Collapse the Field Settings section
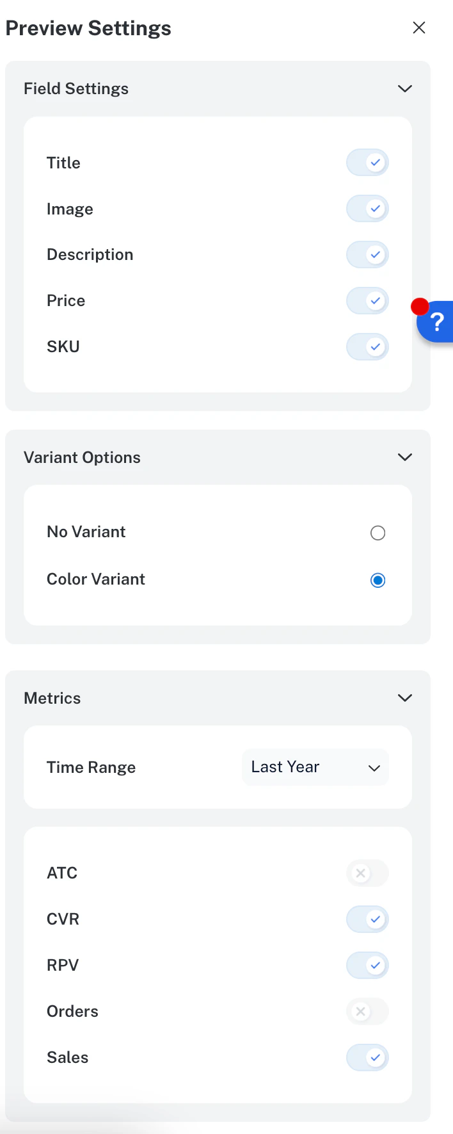The image size is (453, 1134). [404, 88]
